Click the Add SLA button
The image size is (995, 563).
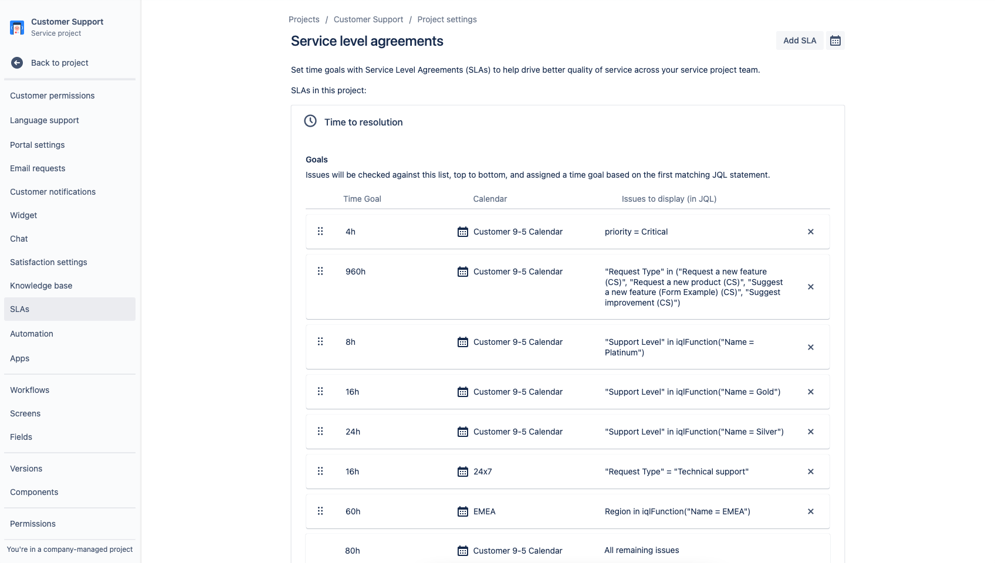click(799, 40)
